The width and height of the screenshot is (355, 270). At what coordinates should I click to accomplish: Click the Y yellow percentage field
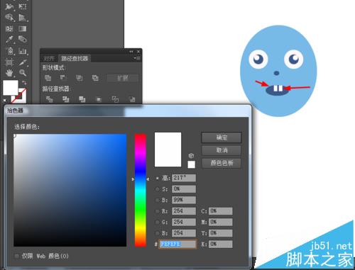click(221, 233)
